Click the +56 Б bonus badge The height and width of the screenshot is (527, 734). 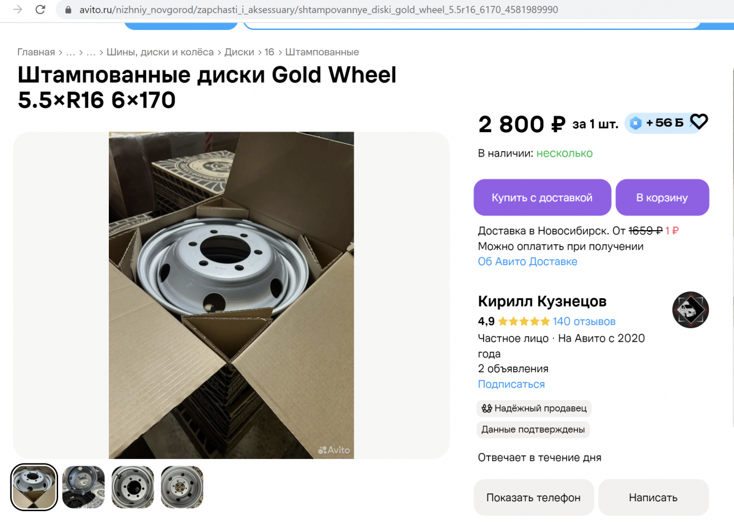click(659, 123)
